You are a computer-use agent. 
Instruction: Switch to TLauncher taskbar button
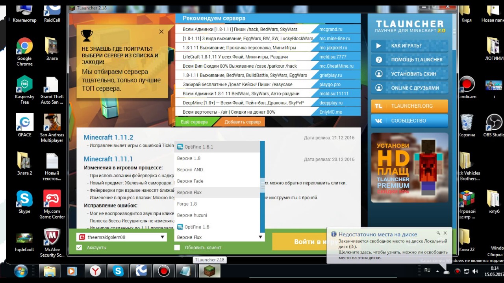point(209,271)
